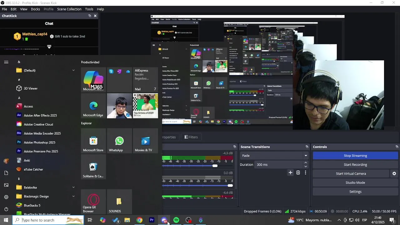This screenshot has height=225, width=400.
Task: Open Windows Settings gear in Start menu
Action: [6, 197]
